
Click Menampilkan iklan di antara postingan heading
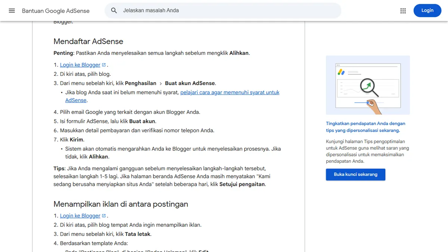coord(121,204)
